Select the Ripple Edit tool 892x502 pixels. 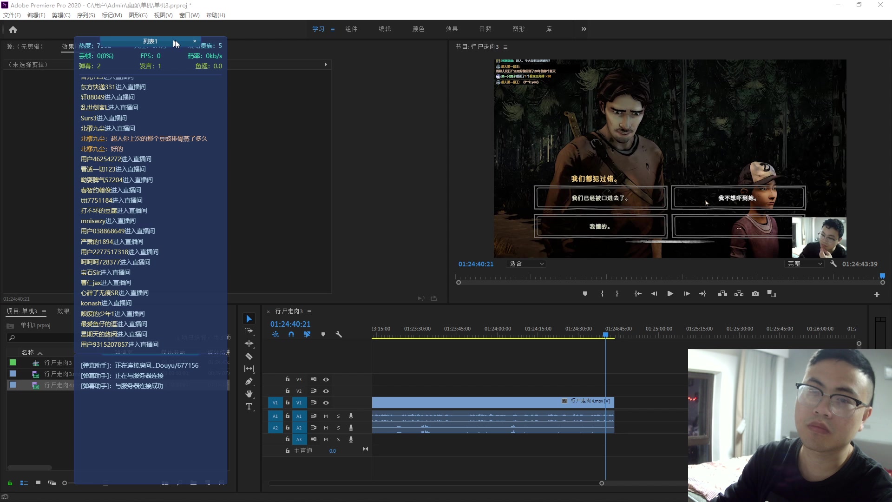249,343
